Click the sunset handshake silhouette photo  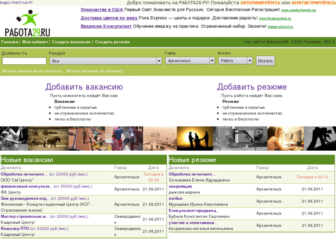[x=195, y=138]
